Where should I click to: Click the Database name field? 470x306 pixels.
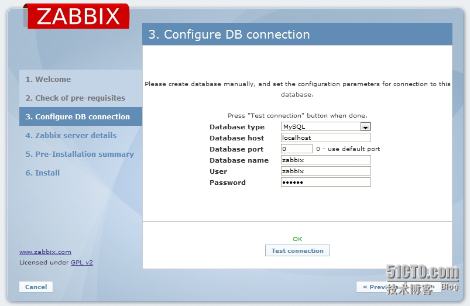(x=326, y=160)
